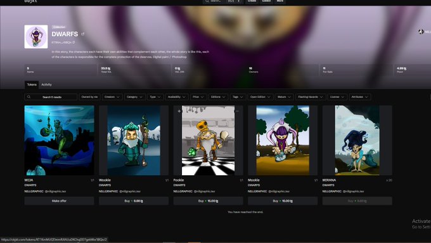Click the share icon beside DWARFS title

point(83,34)
